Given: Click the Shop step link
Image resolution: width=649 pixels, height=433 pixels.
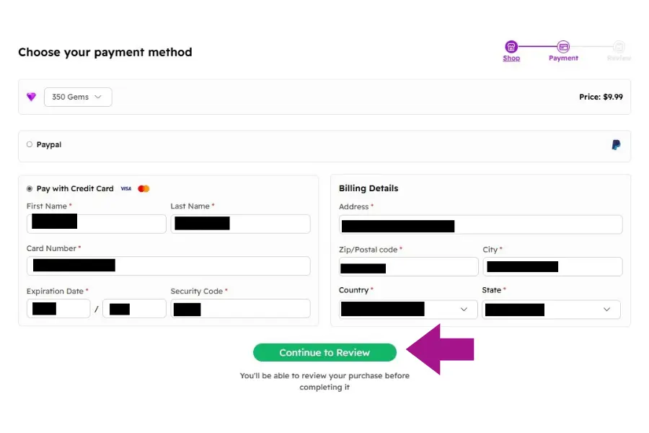Looking at the screenshot, I should pos(511,58).
